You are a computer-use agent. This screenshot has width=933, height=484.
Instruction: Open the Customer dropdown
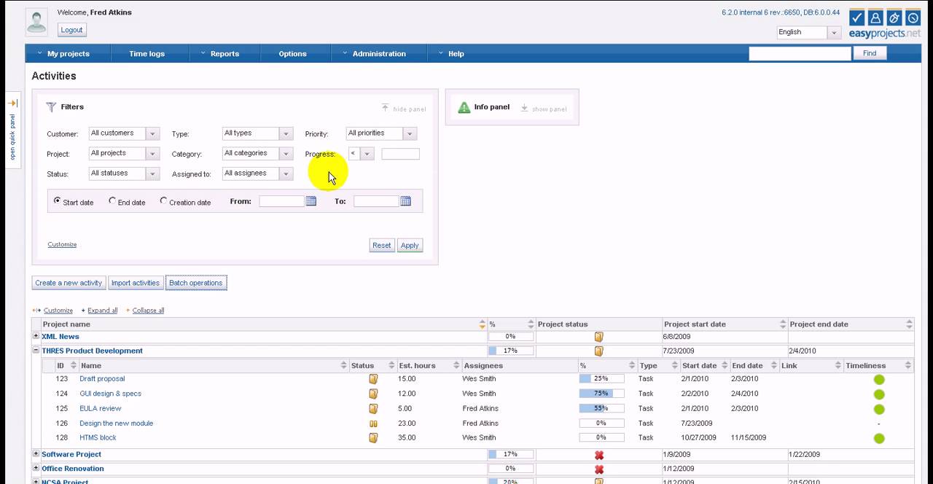coord(152,133)
